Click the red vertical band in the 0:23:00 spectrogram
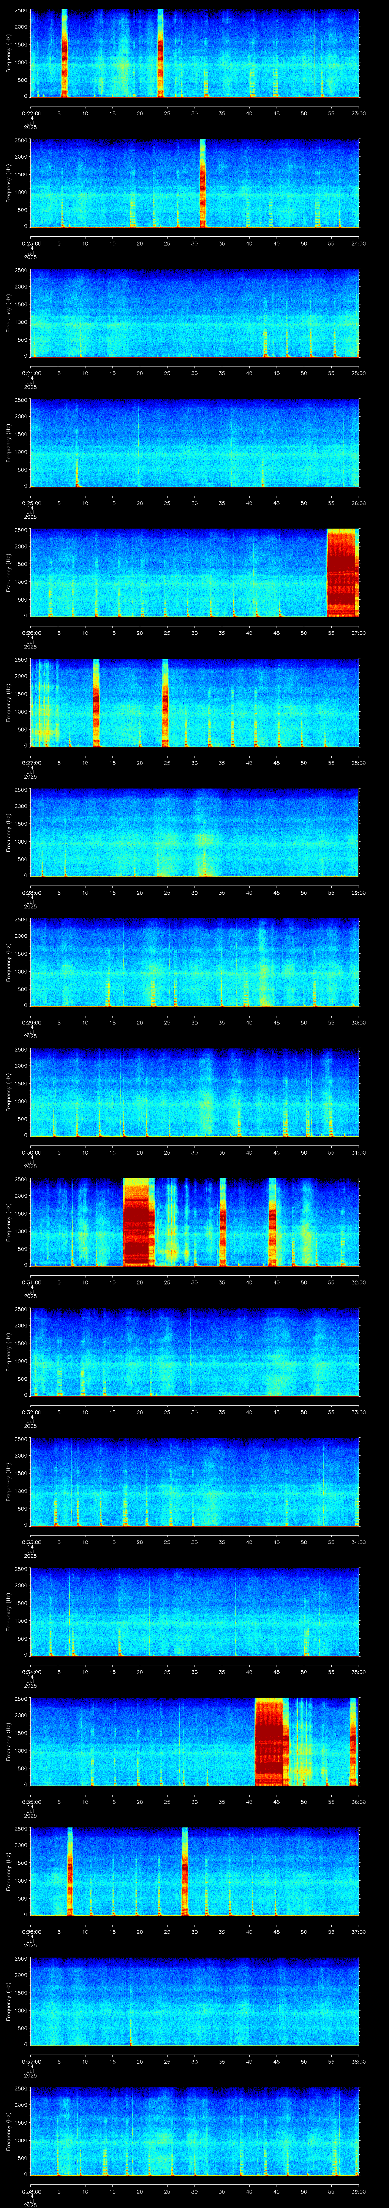The height and width of the screenshot is (2208, 389). [202, 183]
